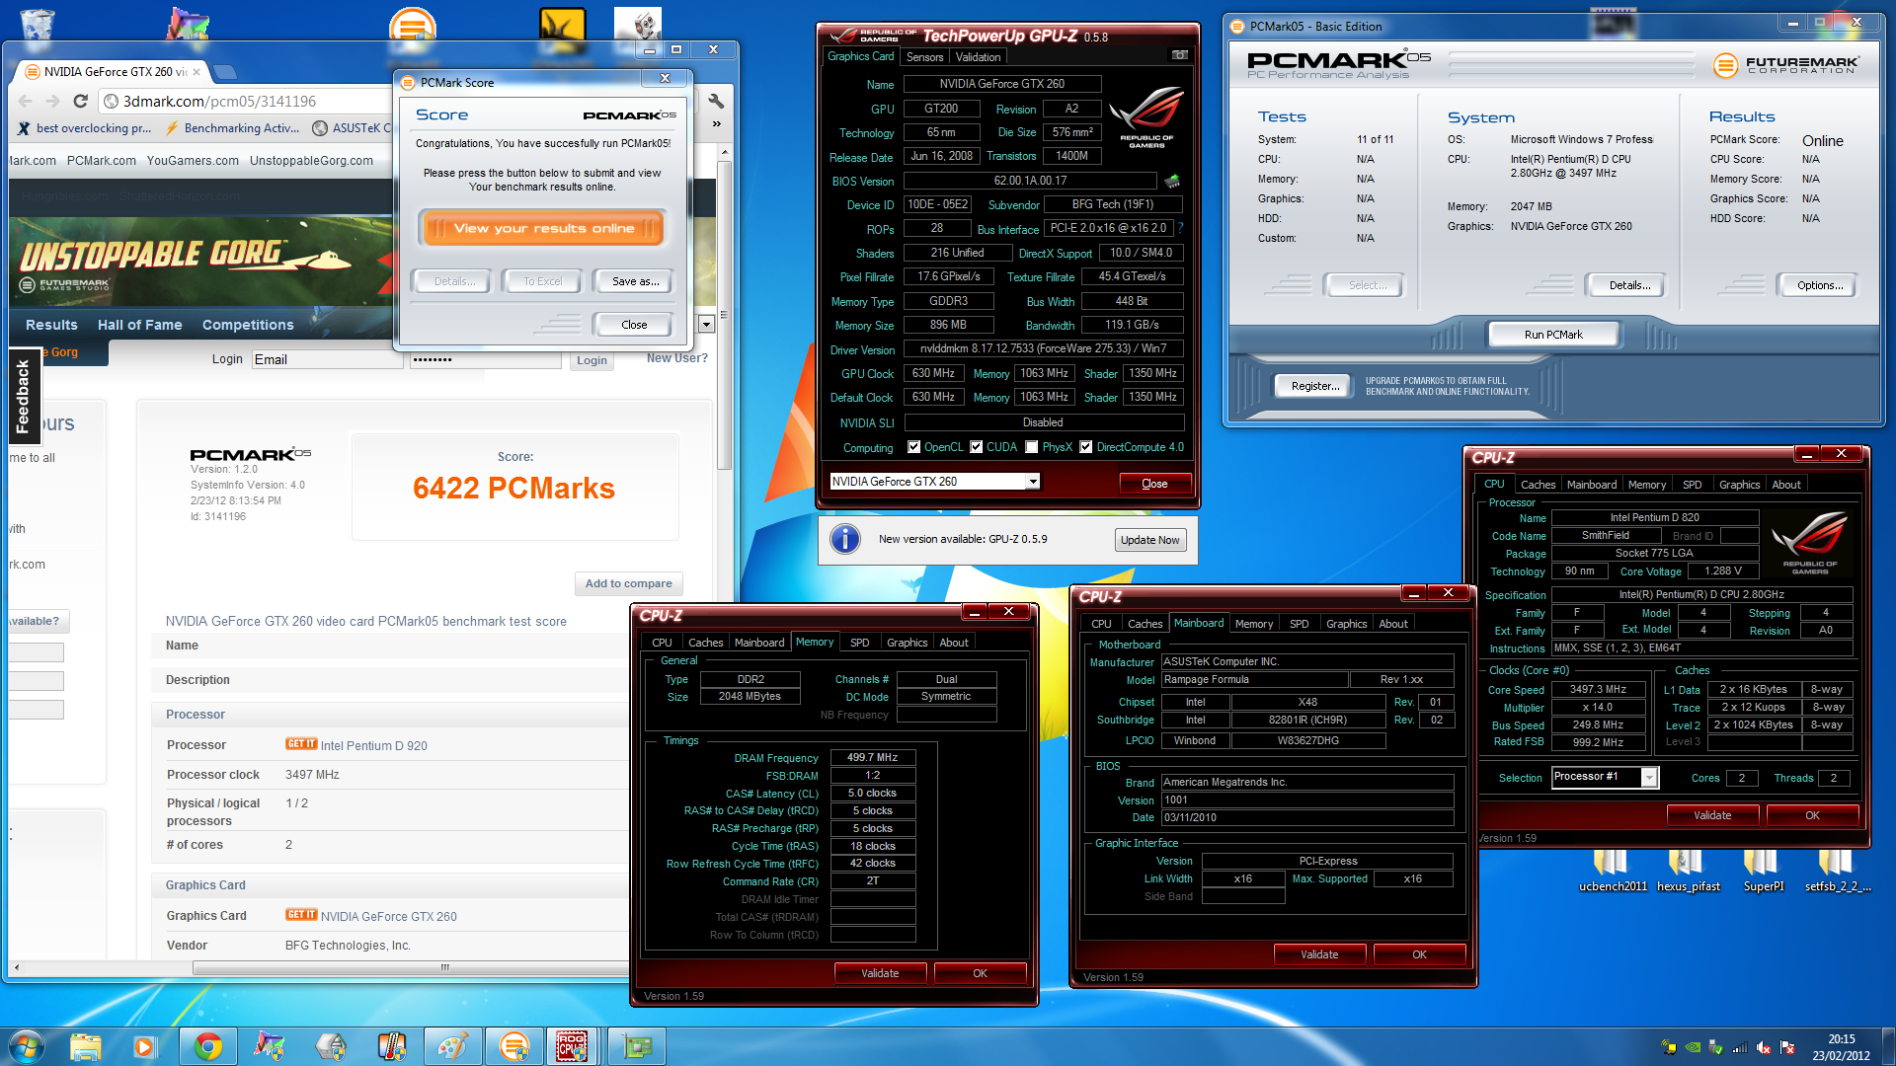
Task: Click the password field on the login bar
Action: pyautogui.click(x=485, y=359)
